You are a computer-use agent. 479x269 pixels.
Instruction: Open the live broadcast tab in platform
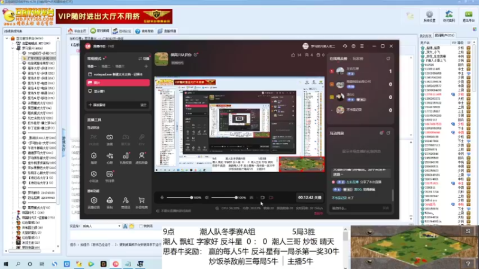167,31
